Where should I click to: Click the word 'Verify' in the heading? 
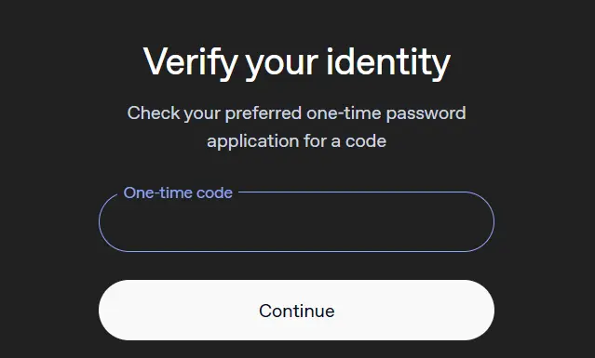coord(191,63)
